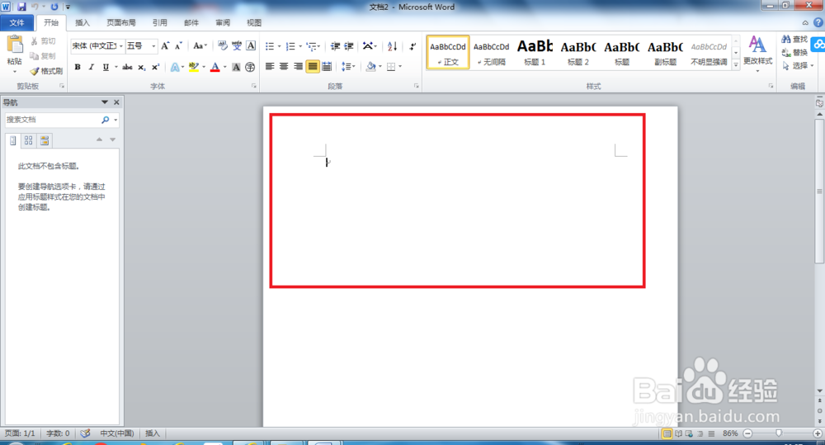This screenshot has width=825, height=445.
Task: Click the Grow Font icon
Action: pos(165,45)
